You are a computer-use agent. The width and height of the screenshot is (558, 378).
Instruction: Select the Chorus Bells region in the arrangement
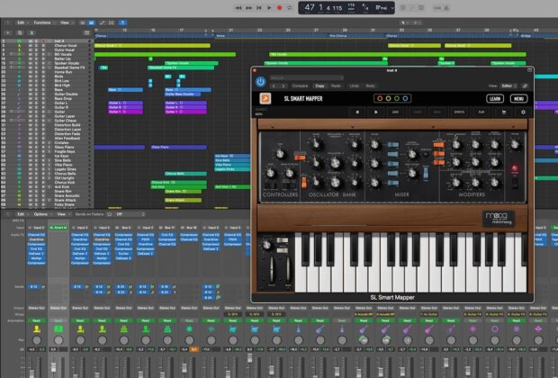[185, 174]
